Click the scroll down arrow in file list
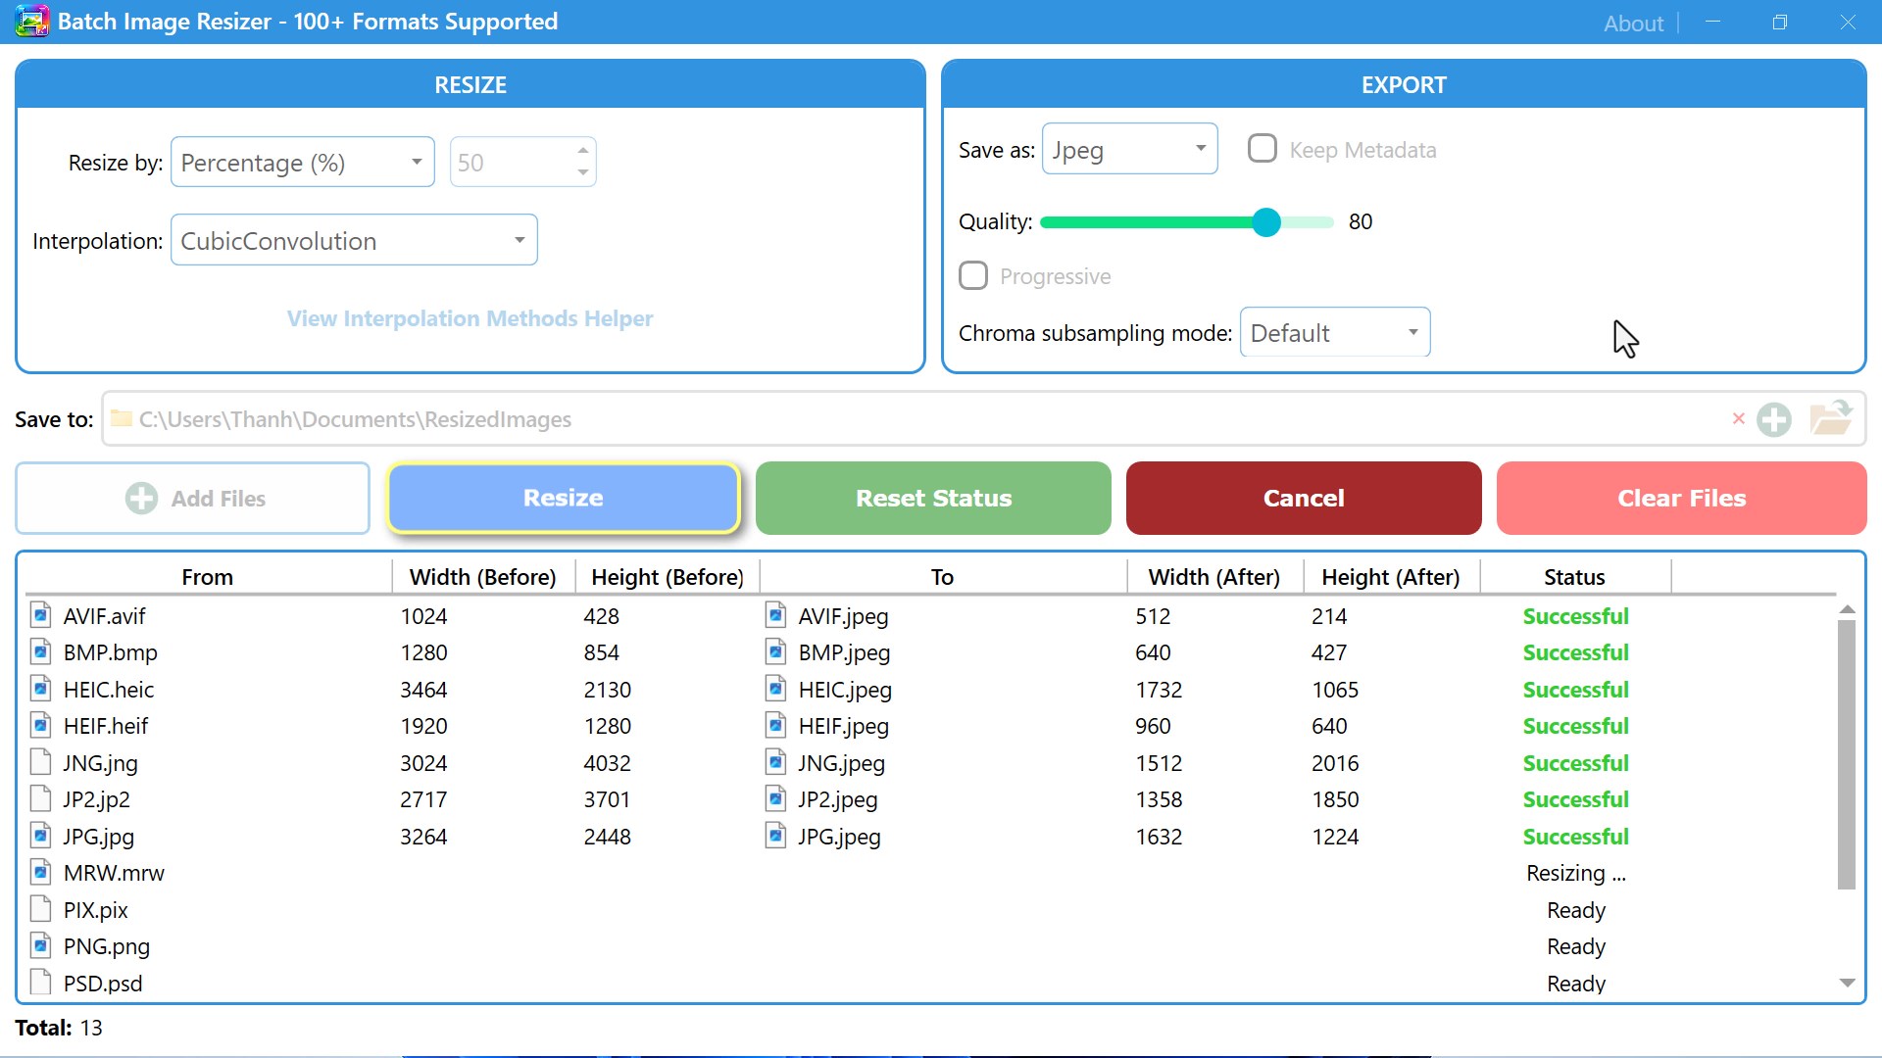1882x1058 pixels. coord(1847,983)
